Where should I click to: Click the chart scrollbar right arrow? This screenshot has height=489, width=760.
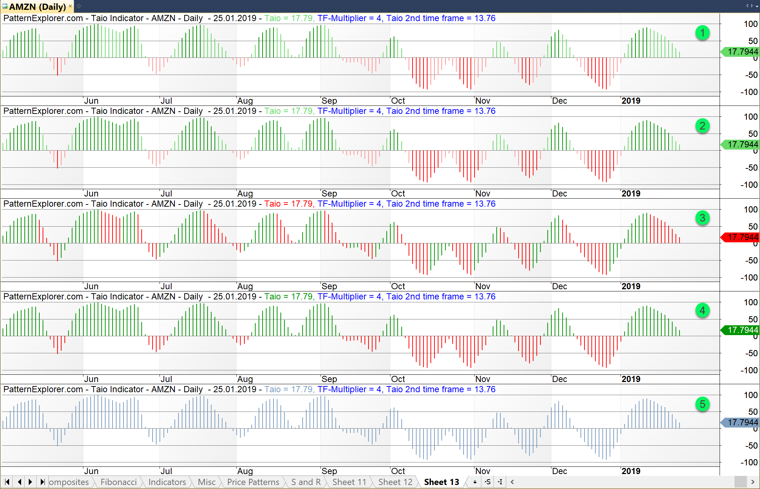pyautogui.click(x=753, y=482)
